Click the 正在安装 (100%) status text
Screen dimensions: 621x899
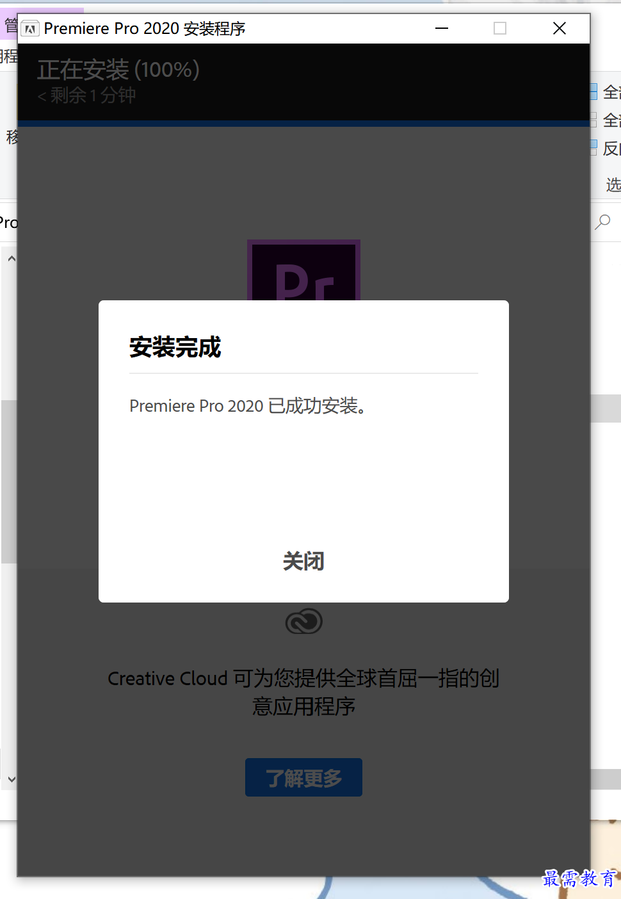click(x=118, y=69)
